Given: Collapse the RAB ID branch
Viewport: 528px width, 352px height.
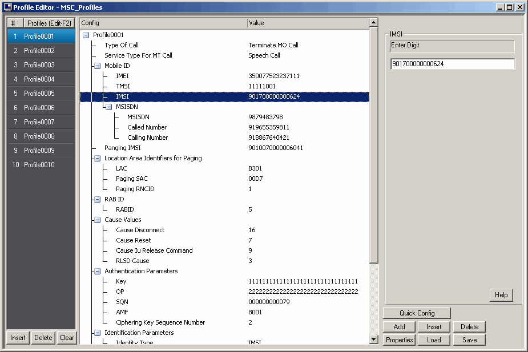Looking at the screenshot, I should click(x=96, y=199).
